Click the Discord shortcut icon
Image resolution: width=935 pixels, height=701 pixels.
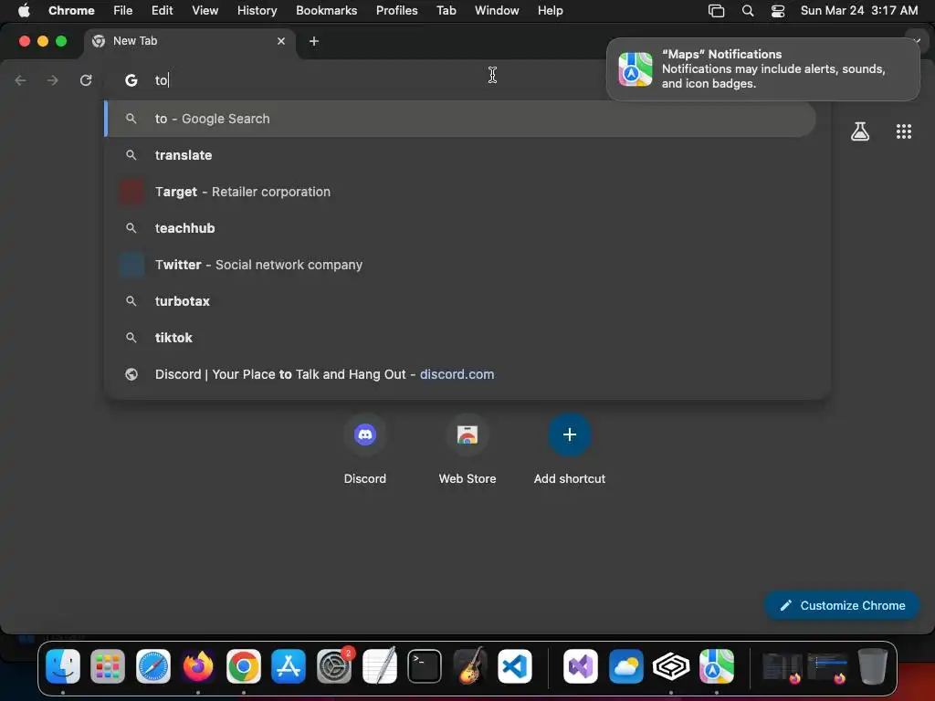(365, 434)
